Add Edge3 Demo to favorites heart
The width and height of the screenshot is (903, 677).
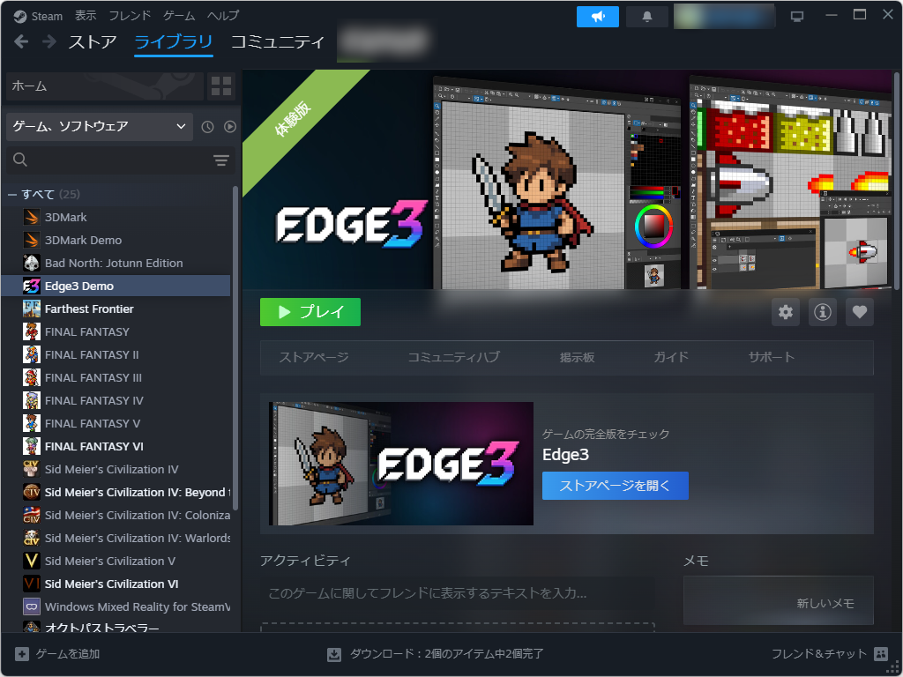pos(859,312)
